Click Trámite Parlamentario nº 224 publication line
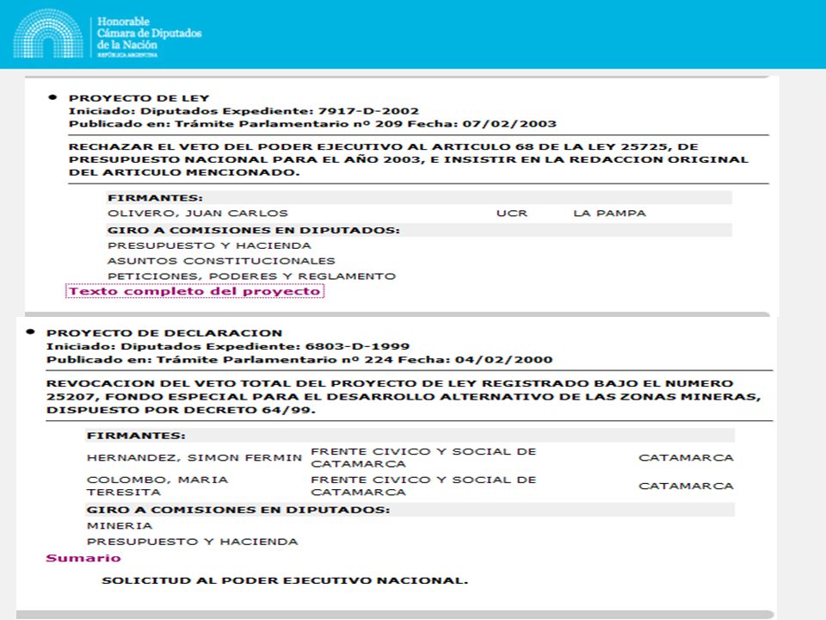Screen dimensions: 826x620 pos(299,360)
